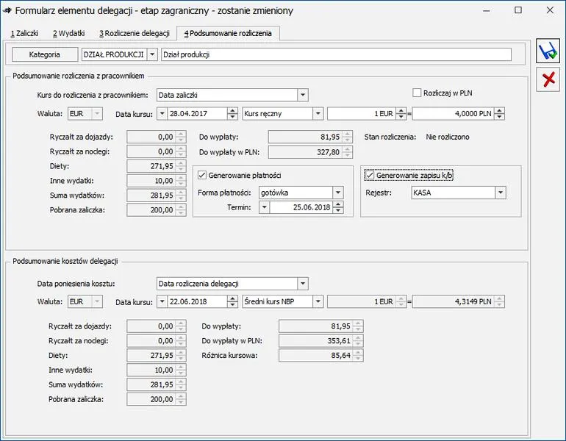The image size is (566, 441).
Task: Open the DZIAŁ PRODUKCJI category dropdown
Action: tap(152, 54)
